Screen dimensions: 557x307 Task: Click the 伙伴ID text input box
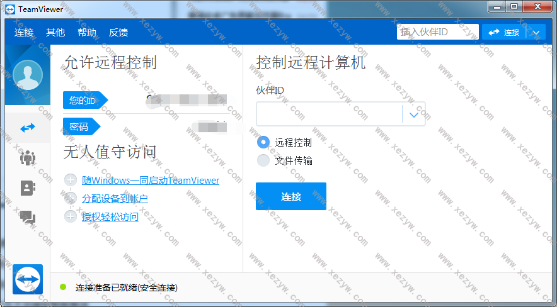pos(329,114)
